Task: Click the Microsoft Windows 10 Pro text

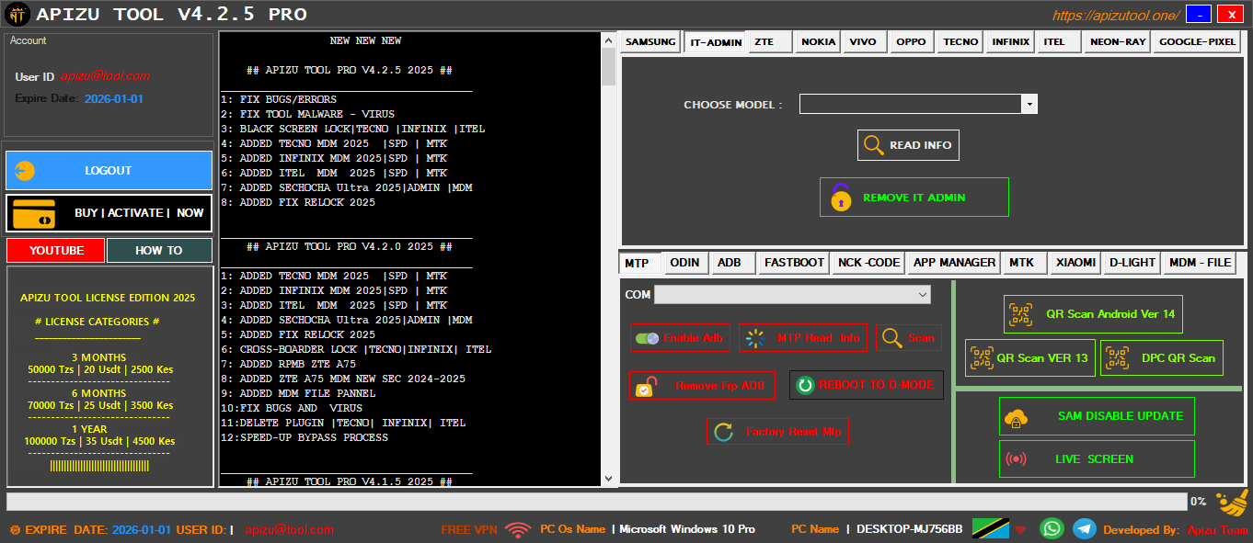Action: pyautogui.click(x=687, y=529)
